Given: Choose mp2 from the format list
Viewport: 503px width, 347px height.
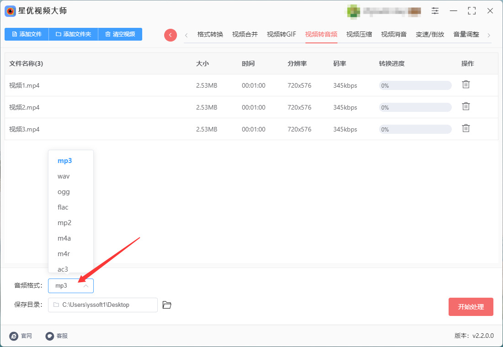Looking at the screenshot, I should (71, 223).
